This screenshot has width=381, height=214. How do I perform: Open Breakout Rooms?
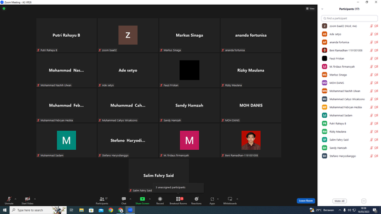pos(179,200)
